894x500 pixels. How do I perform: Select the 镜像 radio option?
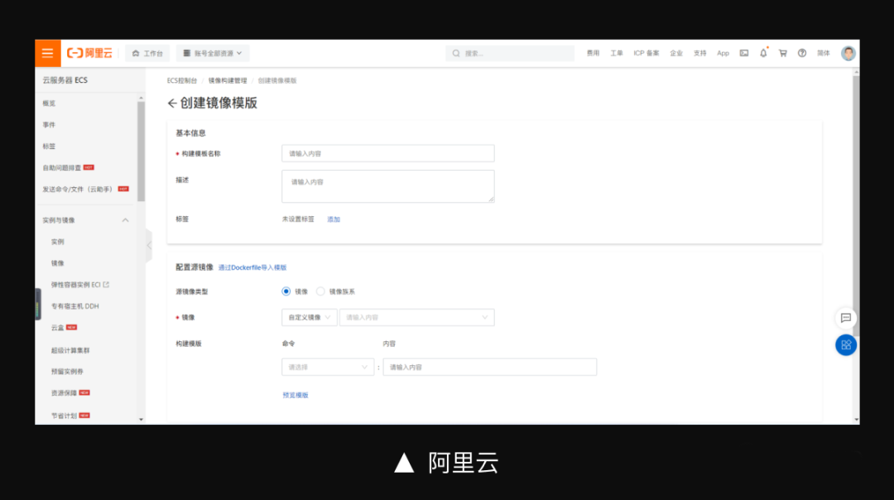tap(286, 291)
